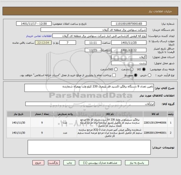This screenshot has width=181, height=175.
Task: Click the کد کالا column header
Action: (x=155, y=114)
